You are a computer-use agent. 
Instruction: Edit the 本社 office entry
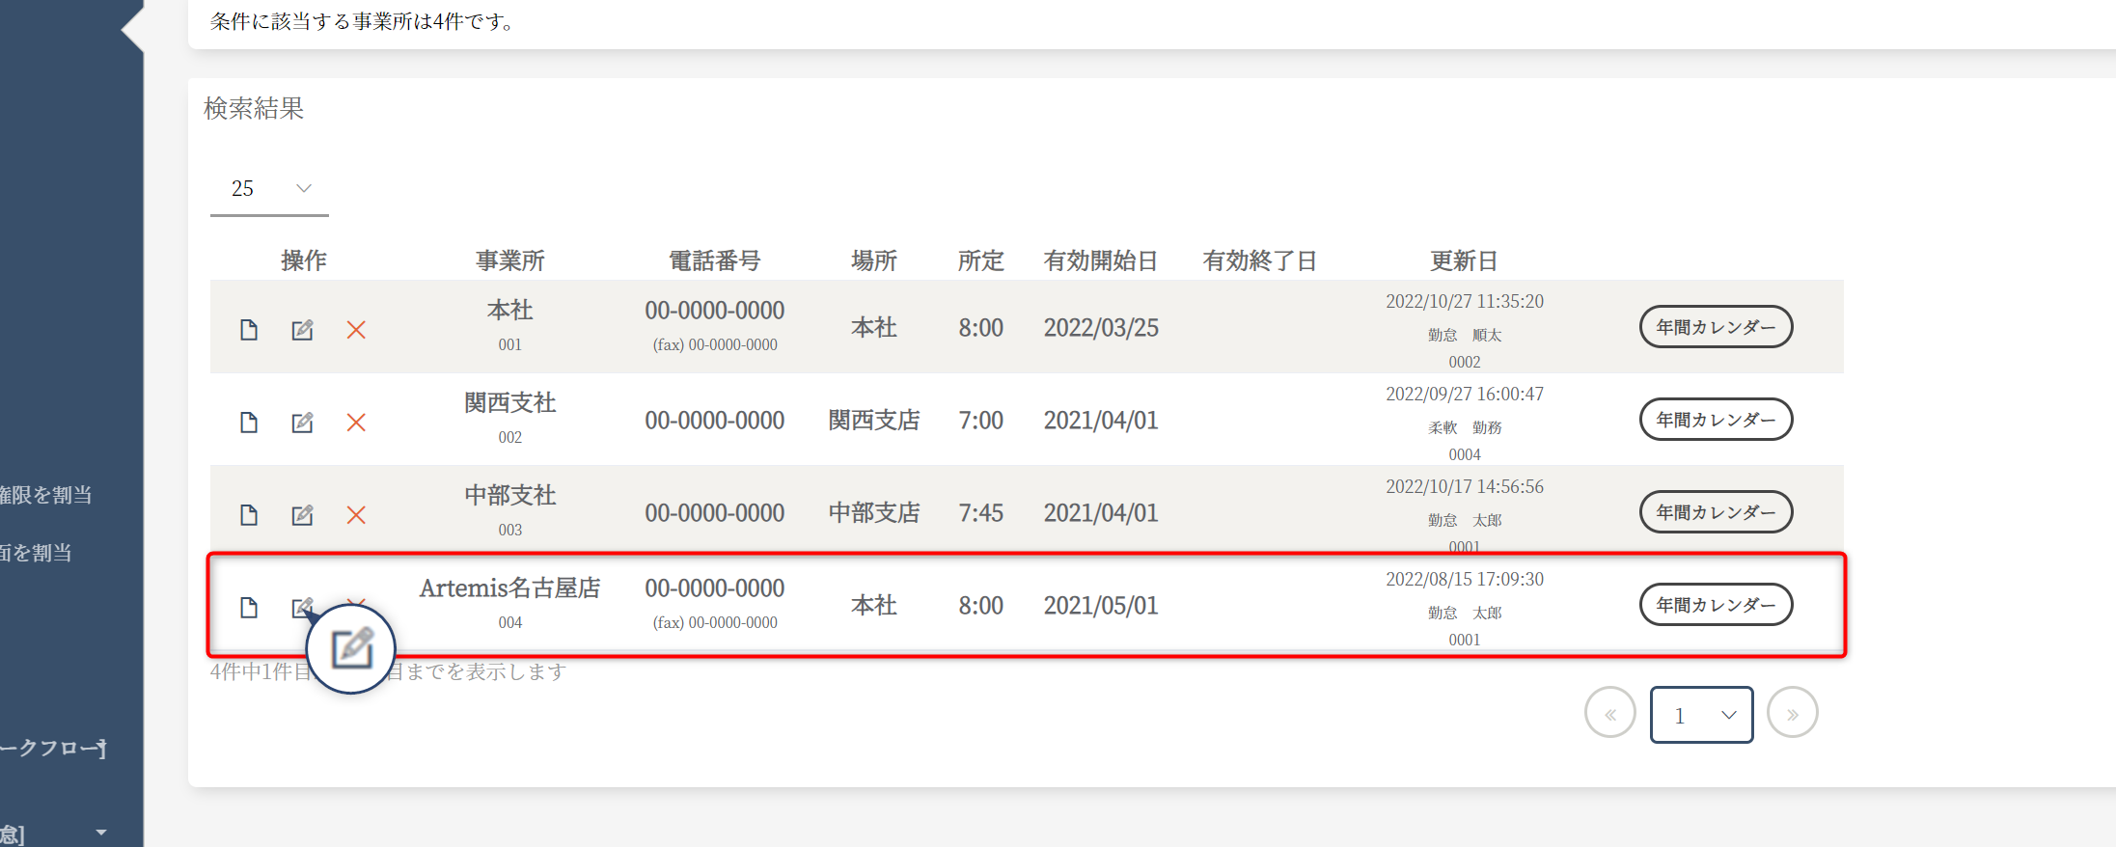(x=302, y=330)
